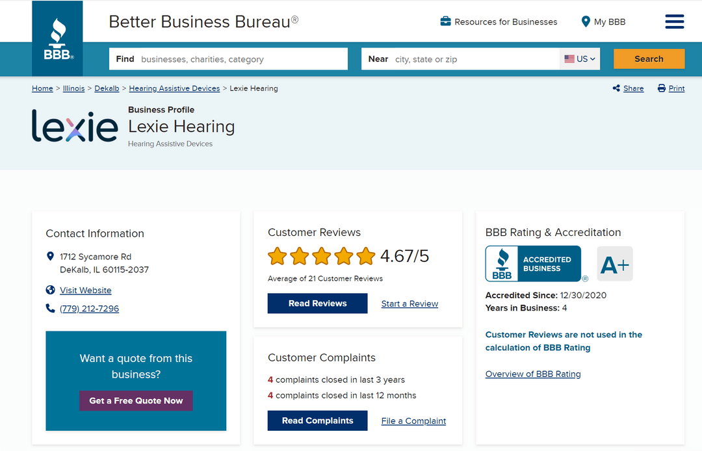702x451 pixels.
Task: Click the BBB Accredited Business seal
Action: (x=533, y=264)
